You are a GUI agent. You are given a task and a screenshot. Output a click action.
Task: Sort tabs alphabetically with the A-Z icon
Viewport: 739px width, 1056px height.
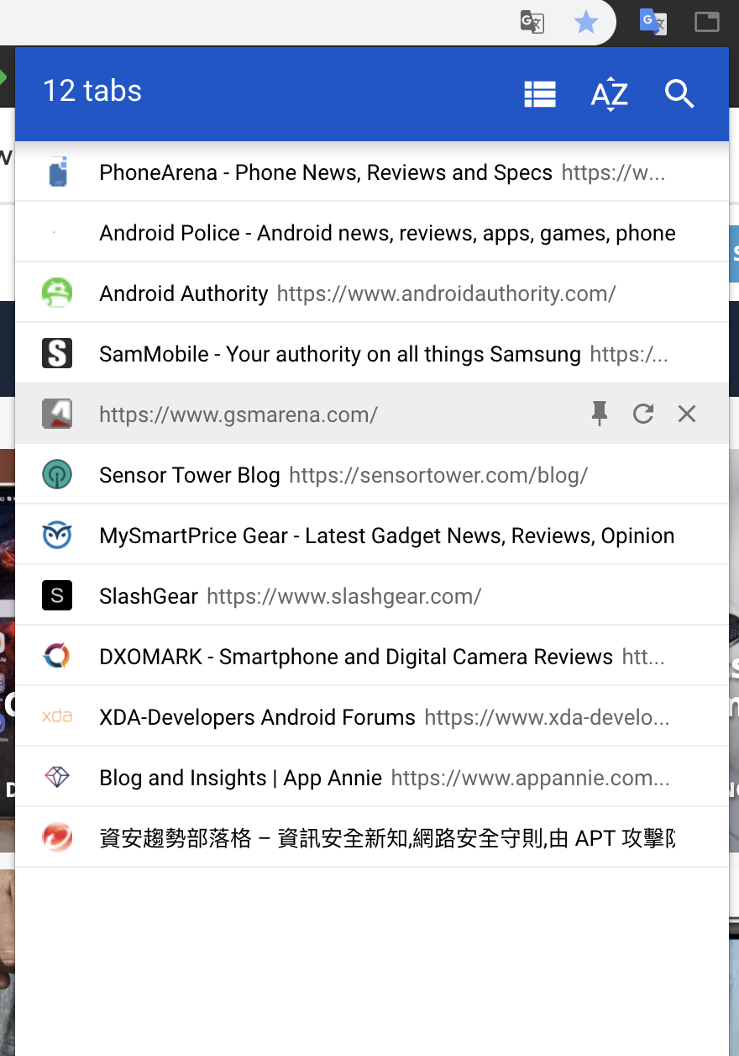608,94
